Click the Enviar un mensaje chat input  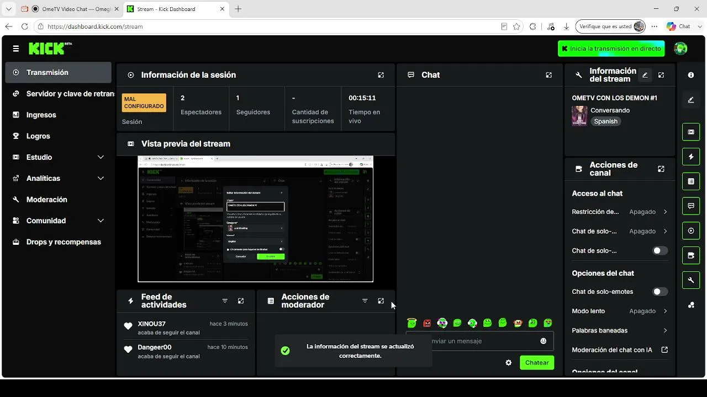pyautogui.click(x=479, y=341)
